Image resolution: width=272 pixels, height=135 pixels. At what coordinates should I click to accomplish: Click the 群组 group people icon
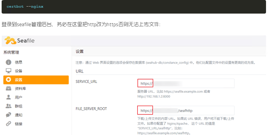[8, 106]
